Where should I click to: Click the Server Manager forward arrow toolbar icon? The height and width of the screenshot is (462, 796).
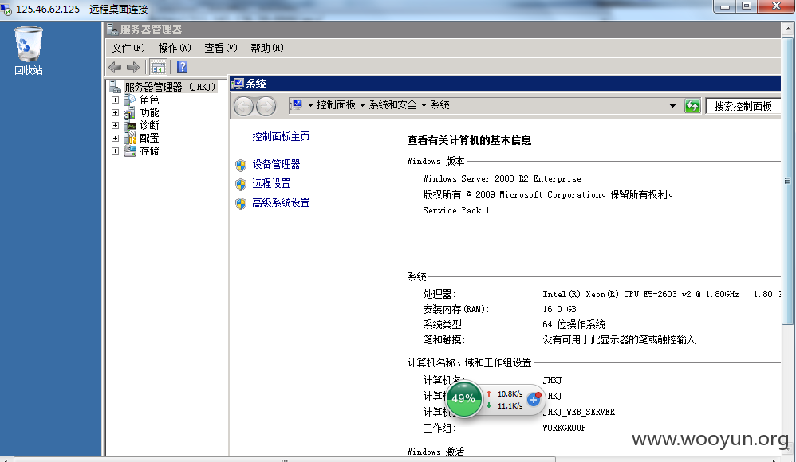(133, 67)
